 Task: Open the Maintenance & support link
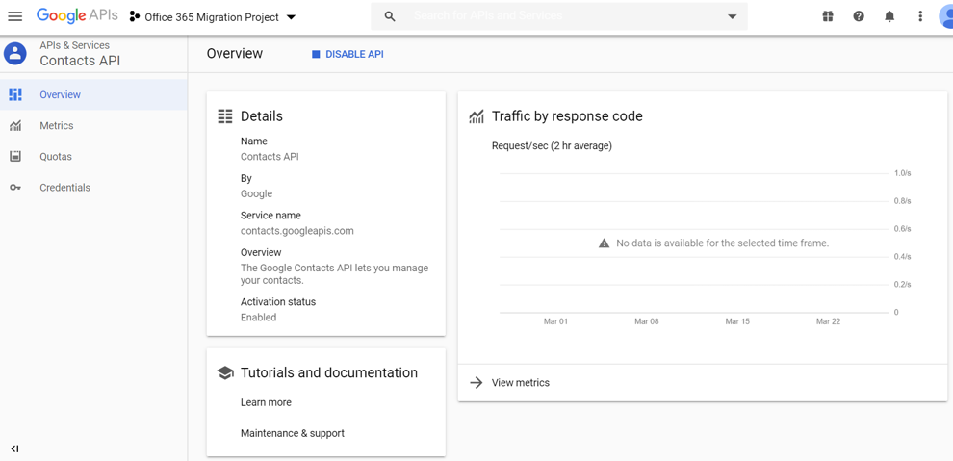[293, 433]
